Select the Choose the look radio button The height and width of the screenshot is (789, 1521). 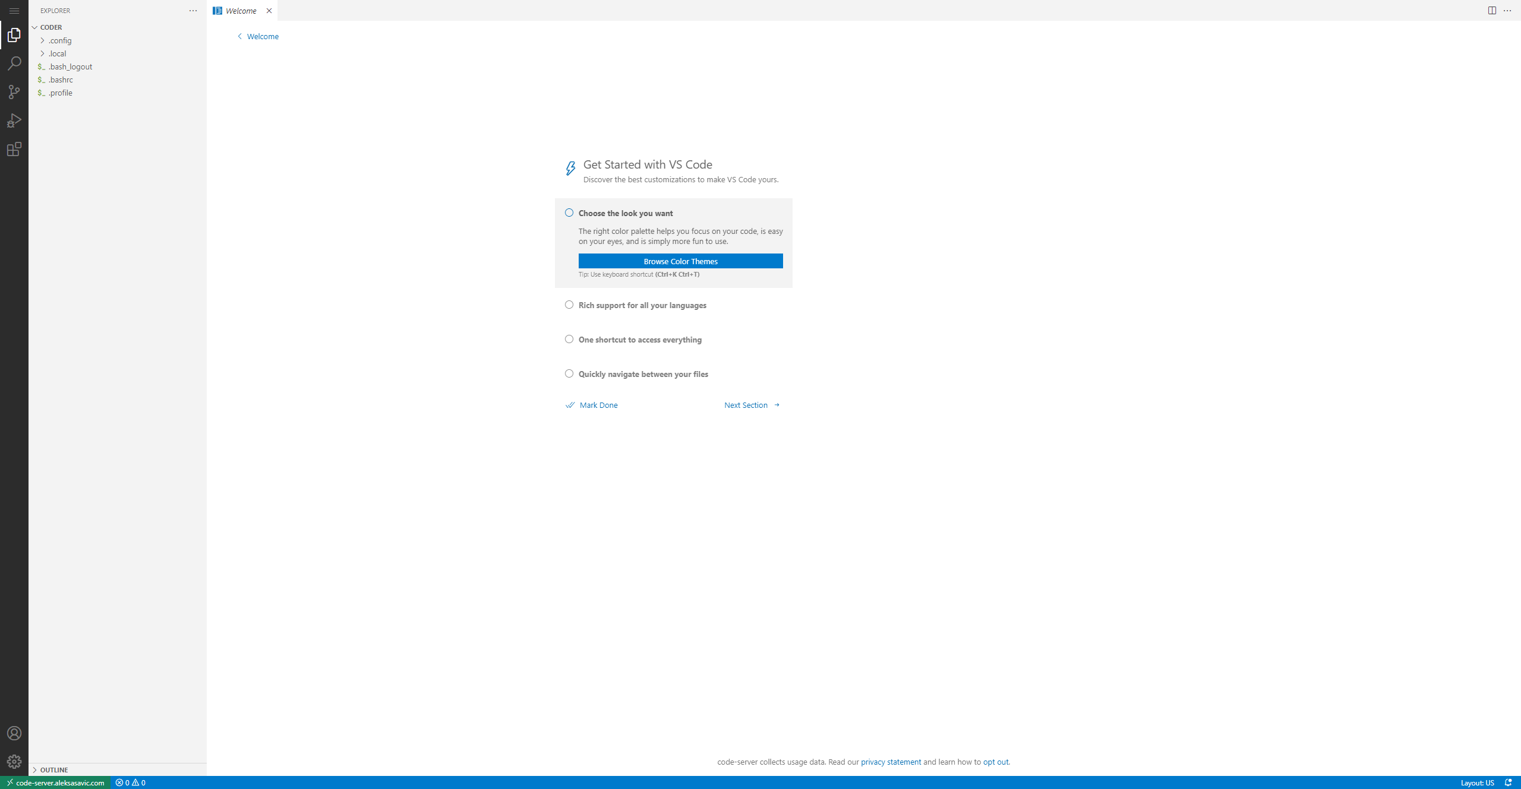pos(569,212)
